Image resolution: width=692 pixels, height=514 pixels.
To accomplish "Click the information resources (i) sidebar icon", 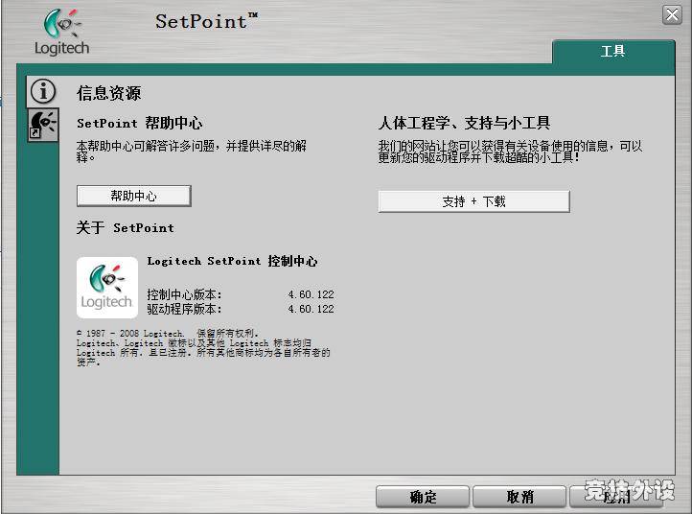I will [42, 91].
